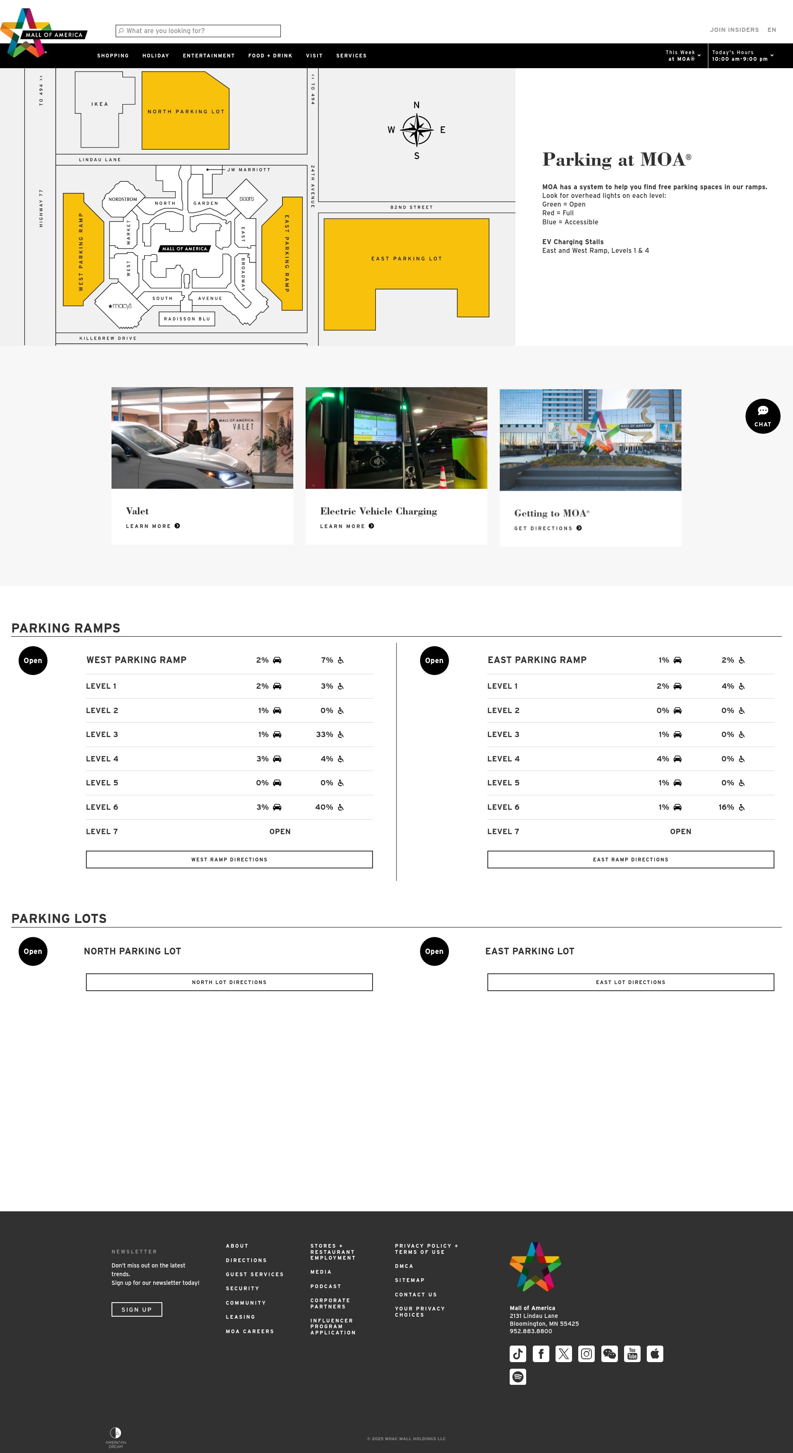Select North Parking Lot on the map

click(x=185, y=111)
